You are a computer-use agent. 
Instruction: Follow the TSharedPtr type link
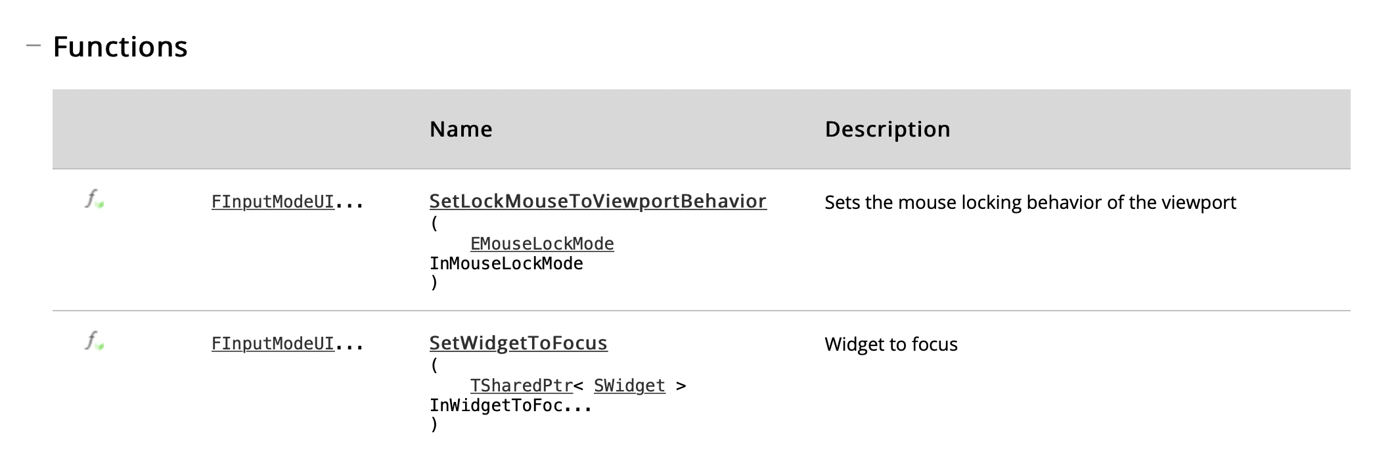(x=522, y=386)
